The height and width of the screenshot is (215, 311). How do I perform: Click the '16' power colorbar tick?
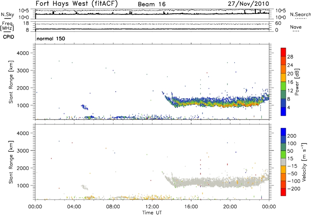(x=290, y=82)
